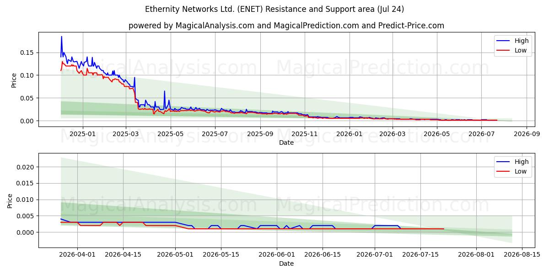Select the 0.15 price tick on top chart
This screenshot has height=274, width=549.
27,53
